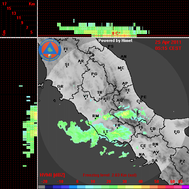This screenshot has height=189, width=189.
Task: Click the BN city label
Action: pos(155,144)
